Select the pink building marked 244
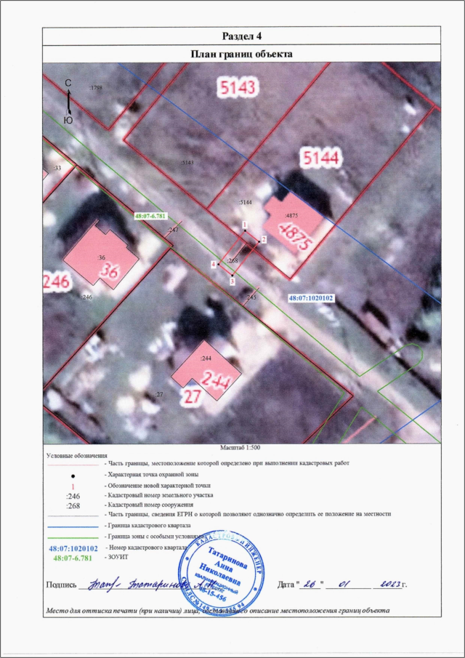465x658 pixels. 209,372
